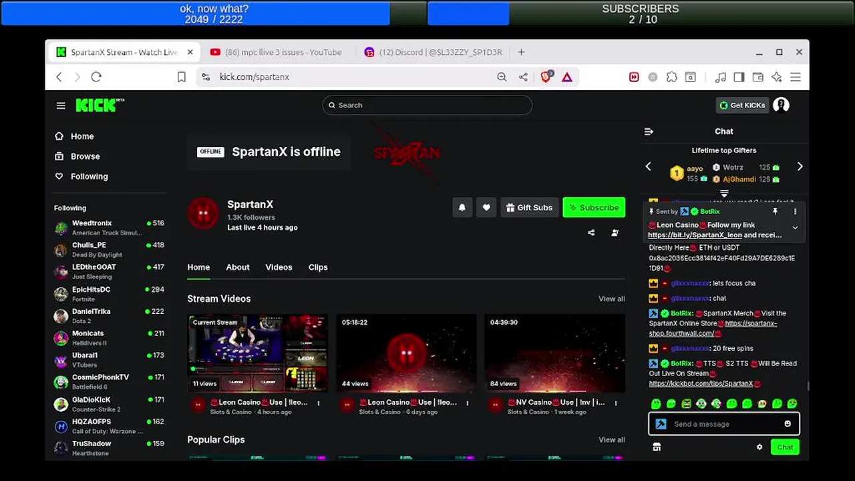
Task: Toggle the browser sidebar panel
Action: [x=739, y=77]
